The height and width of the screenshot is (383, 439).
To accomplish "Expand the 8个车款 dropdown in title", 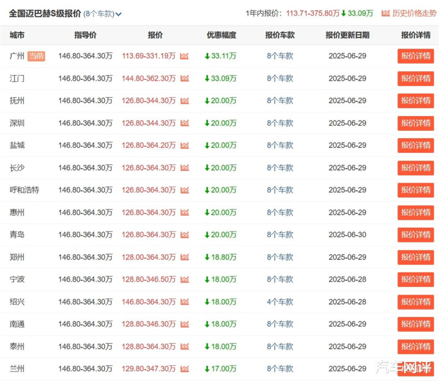I will point(103,13).
